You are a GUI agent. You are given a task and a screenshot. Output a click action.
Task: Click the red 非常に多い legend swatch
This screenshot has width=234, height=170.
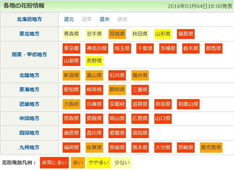[54, 163]
